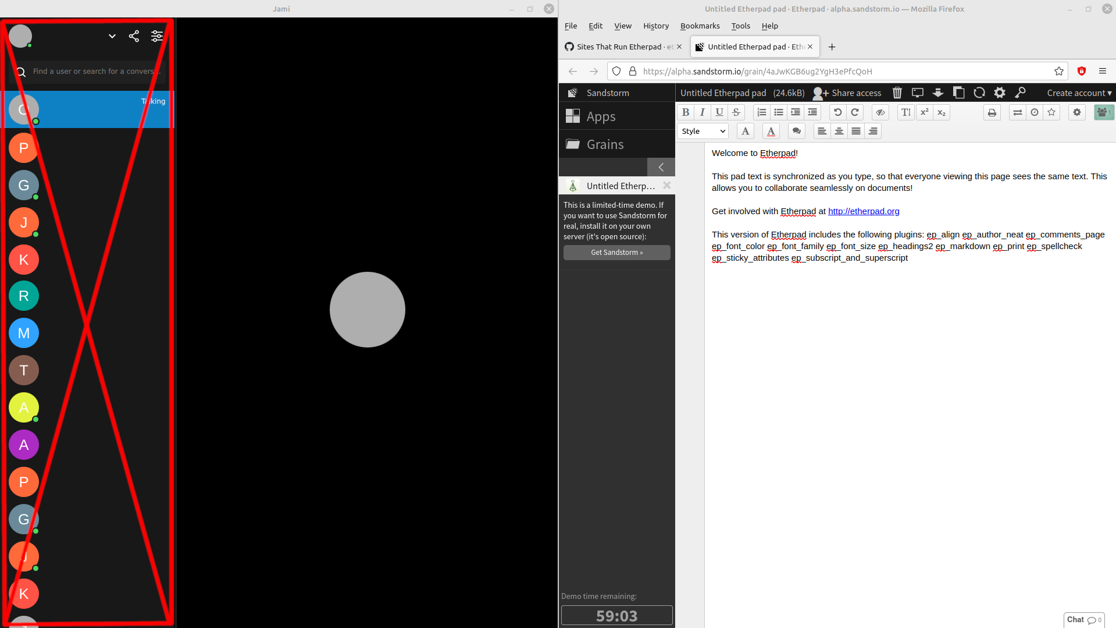
Task: Toggle underline formatting in Etherpad
Action: pos(719,112)
